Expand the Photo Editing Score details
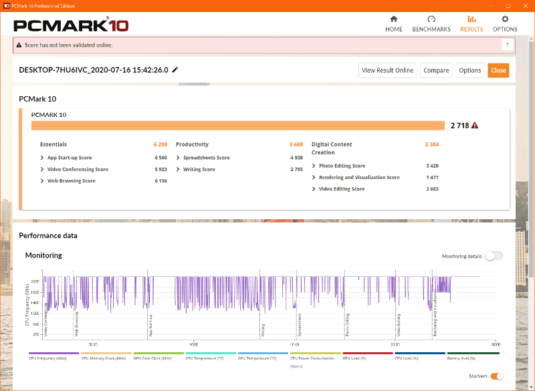Image resolution: width=535 pixels, height=391 pixels. tap(313, 165)
